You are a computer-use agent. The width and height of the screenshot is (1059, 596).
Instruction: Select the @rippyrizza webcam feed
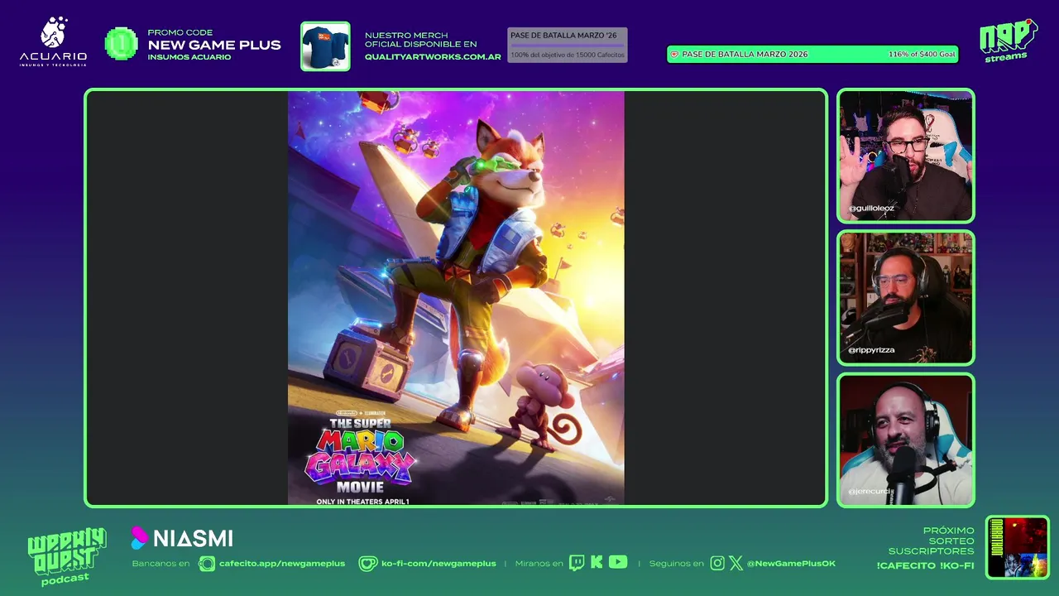(906, 298)
